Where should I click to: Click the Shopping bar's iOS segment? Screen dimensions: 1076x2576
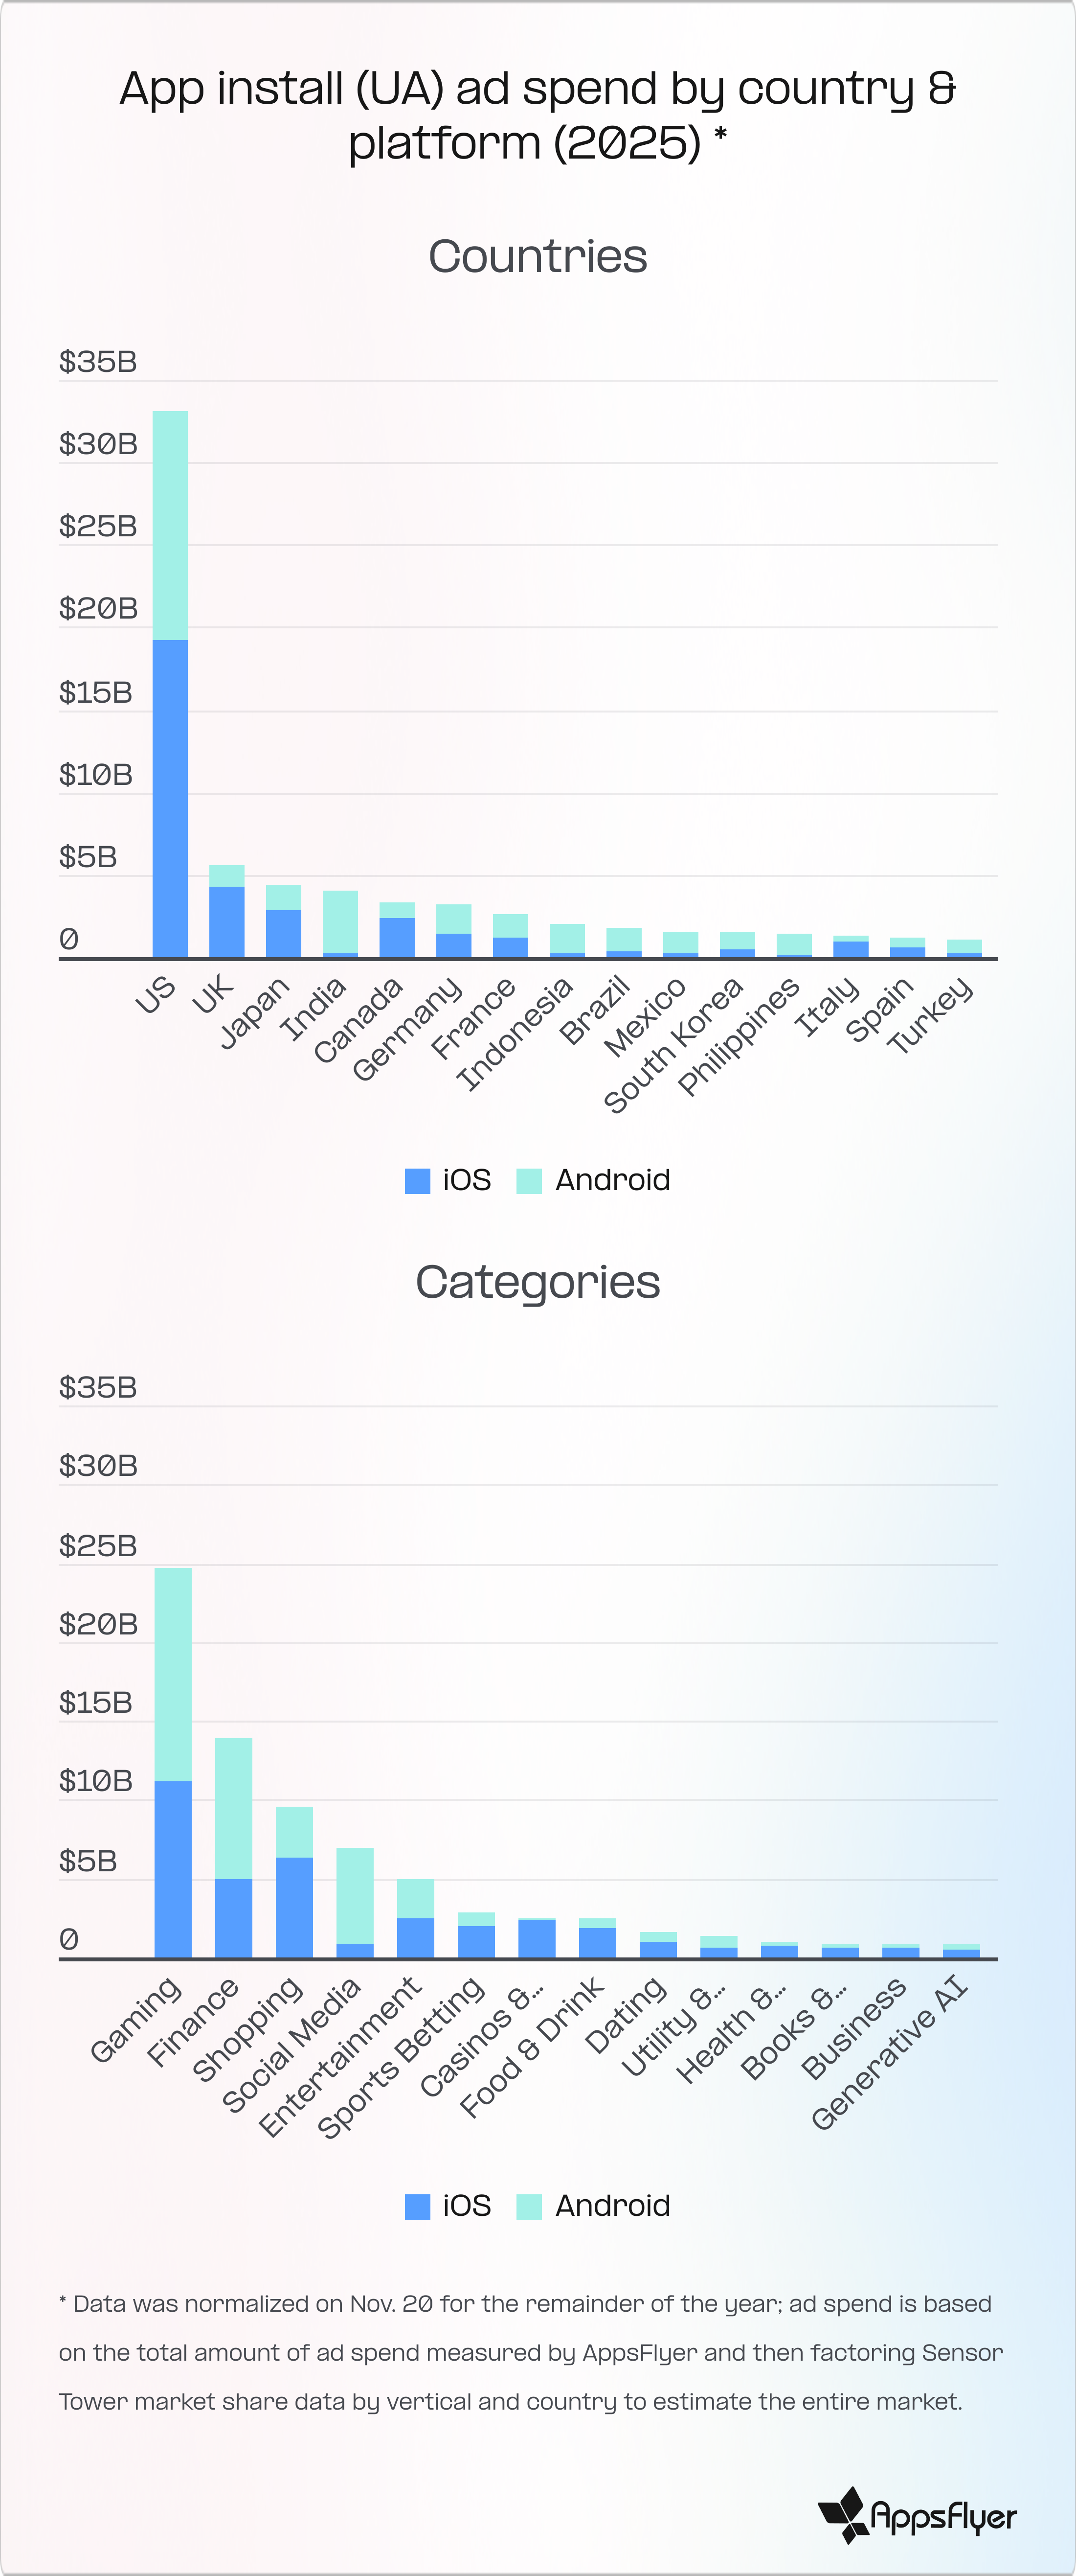pyautogui.click(x=294, y=1907)
